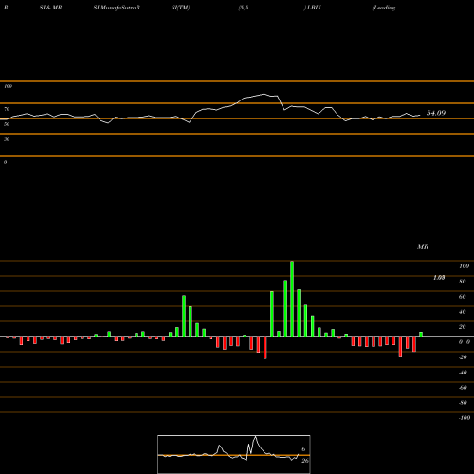474x474 pixels.
Task: Click the 'SI MunafaSutraR' header text
Action: 117,8
